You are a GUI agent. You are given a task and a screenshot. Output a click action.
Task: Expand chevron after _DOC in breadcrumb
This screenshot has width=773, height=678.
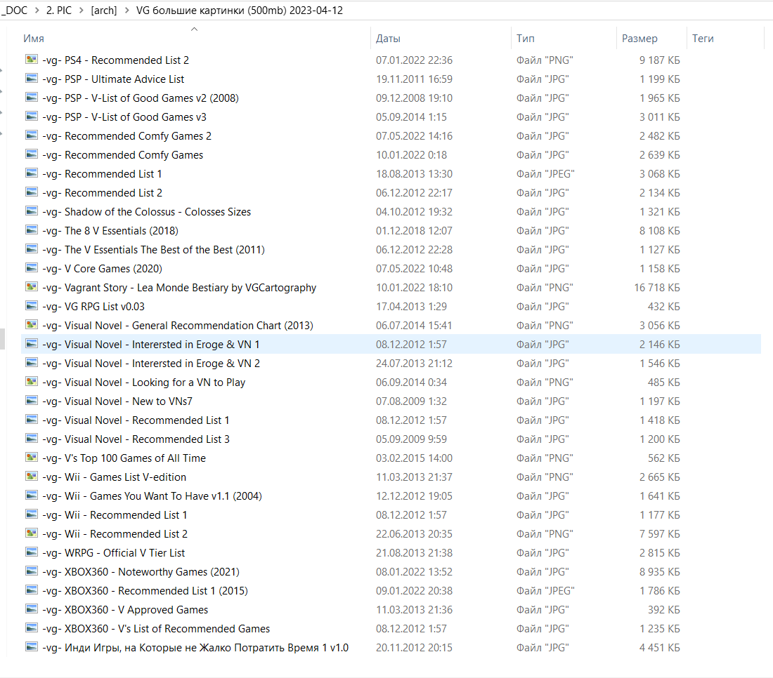click(x=37, y=11)
